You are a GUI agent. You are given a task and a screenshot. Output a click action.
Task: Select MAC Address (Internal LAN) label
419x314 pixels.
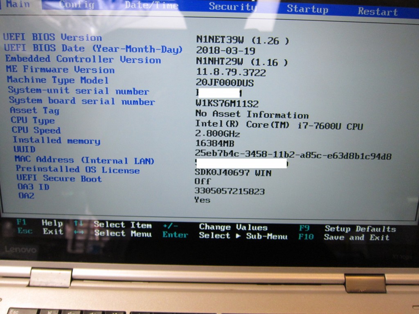click(x=84, y=160)
